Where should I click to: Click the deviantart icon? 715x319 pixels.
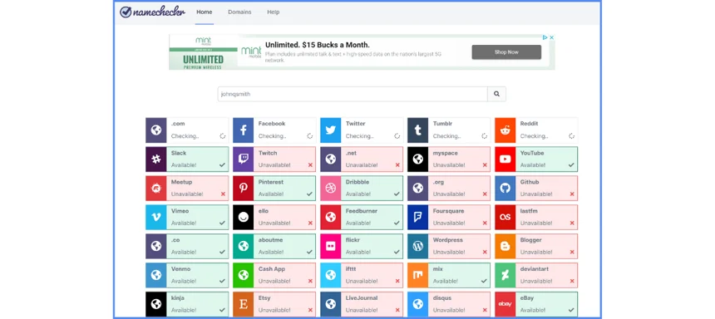[505, 275]
